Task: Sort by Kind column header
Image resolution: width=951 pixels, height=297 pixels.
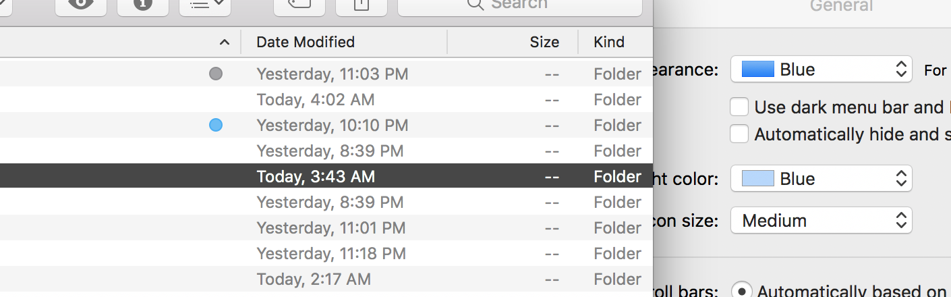Action: pyautogui.click(x=608, y=43)
